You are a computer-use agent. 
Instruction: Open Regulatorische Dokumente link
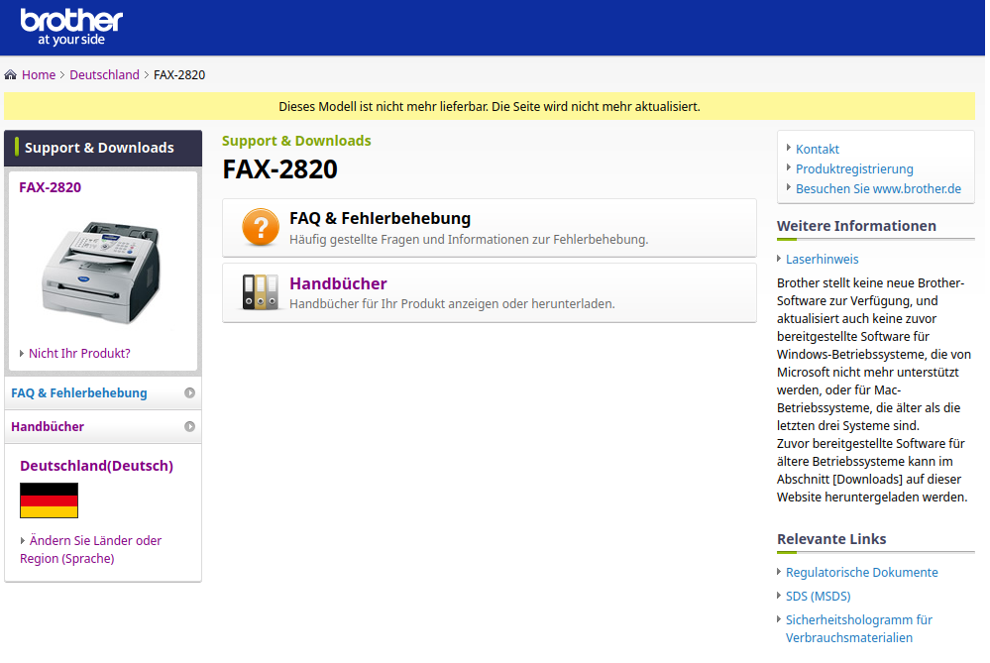point(862,573)
